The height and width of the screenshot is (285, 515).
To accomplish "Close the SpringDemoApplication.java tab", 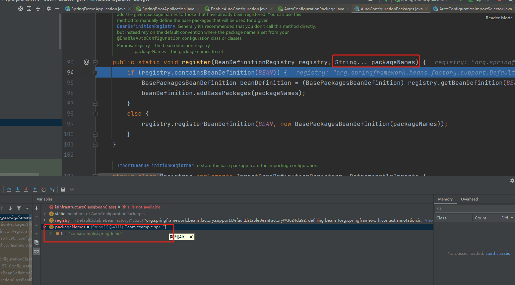I will [129, 9].
